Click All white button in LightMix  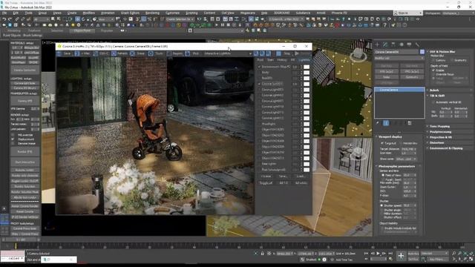click(301, 183)
